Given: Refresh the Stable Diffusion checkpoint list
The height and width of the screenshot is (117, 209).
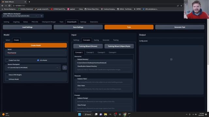Looking at the screenshot, I should 41,16.
